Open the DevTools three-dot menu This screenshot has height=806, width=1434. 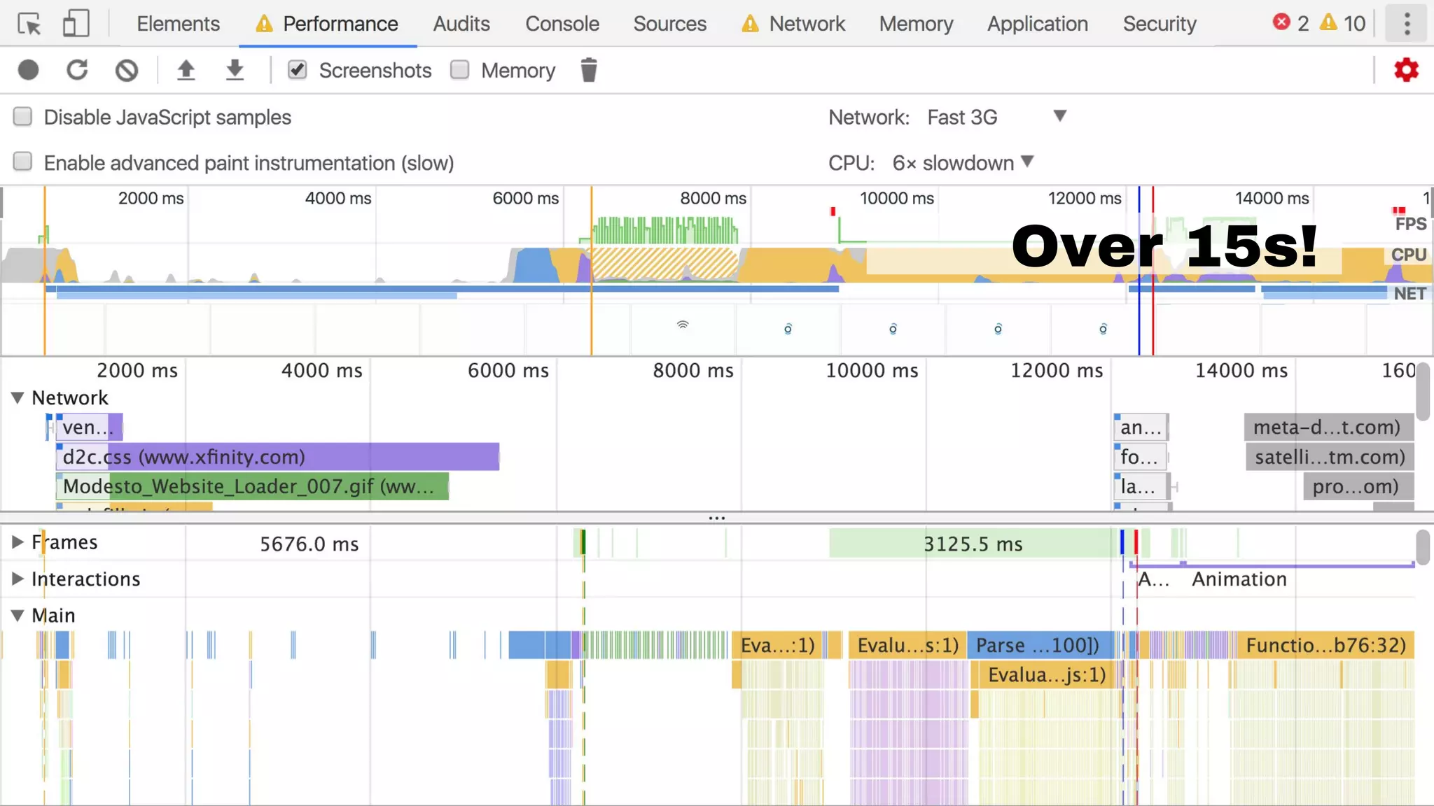click(x=1407, y=24)
